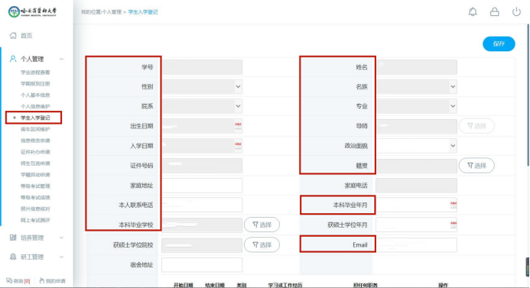Expand the 研工管理 section chevron

click(61, 257)
